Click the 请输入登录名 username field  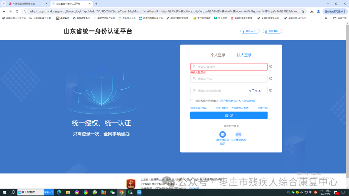(229, 67)
